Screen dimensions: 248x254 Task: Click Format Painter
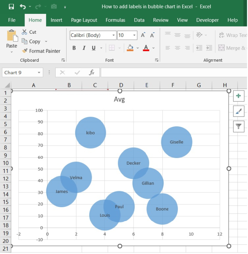(41, 51)
